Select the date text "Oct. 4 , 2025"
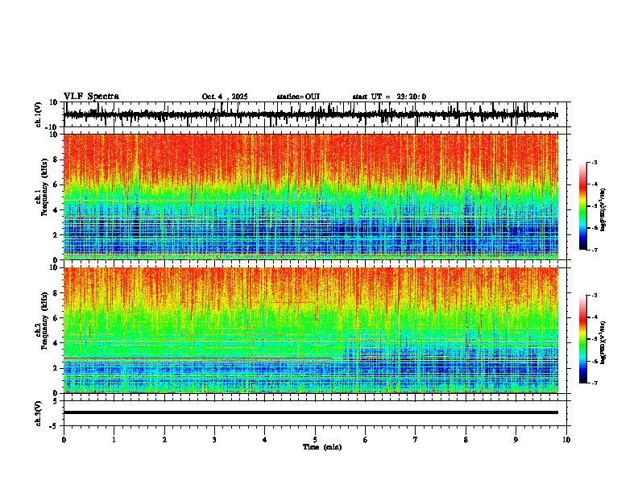 tap(225, 97)
